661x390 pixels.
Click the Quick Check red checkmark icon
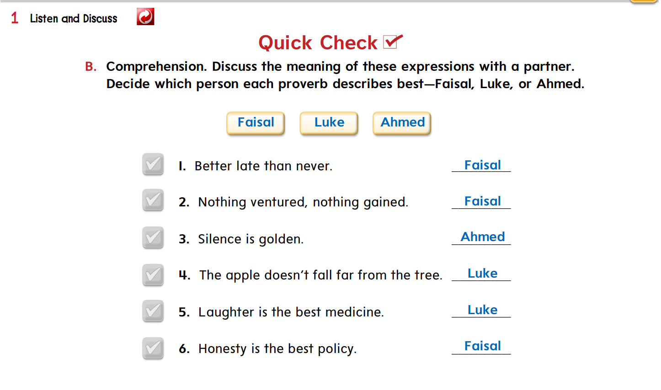tap(393, 41)
